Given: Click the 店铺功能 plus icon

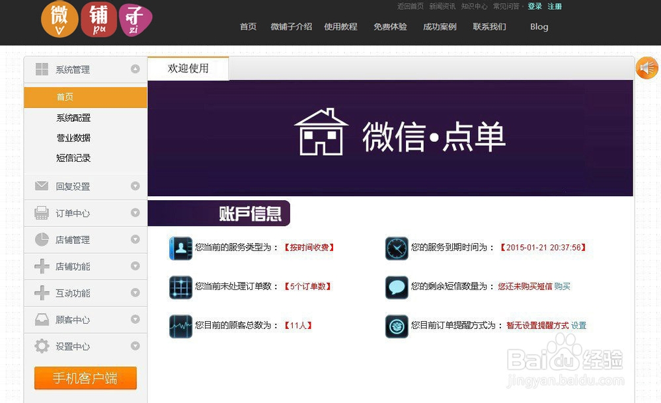Looking at the screenshot, I should (42, 266).
